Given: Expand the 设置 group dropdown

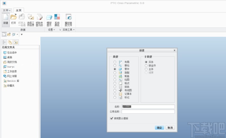Looking at the screenshot, I should coord(52,30).
